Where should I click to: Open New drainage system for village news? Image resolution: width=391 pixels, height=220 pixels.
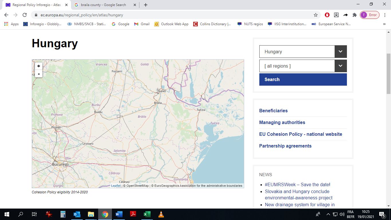click(x=300, y=205)
